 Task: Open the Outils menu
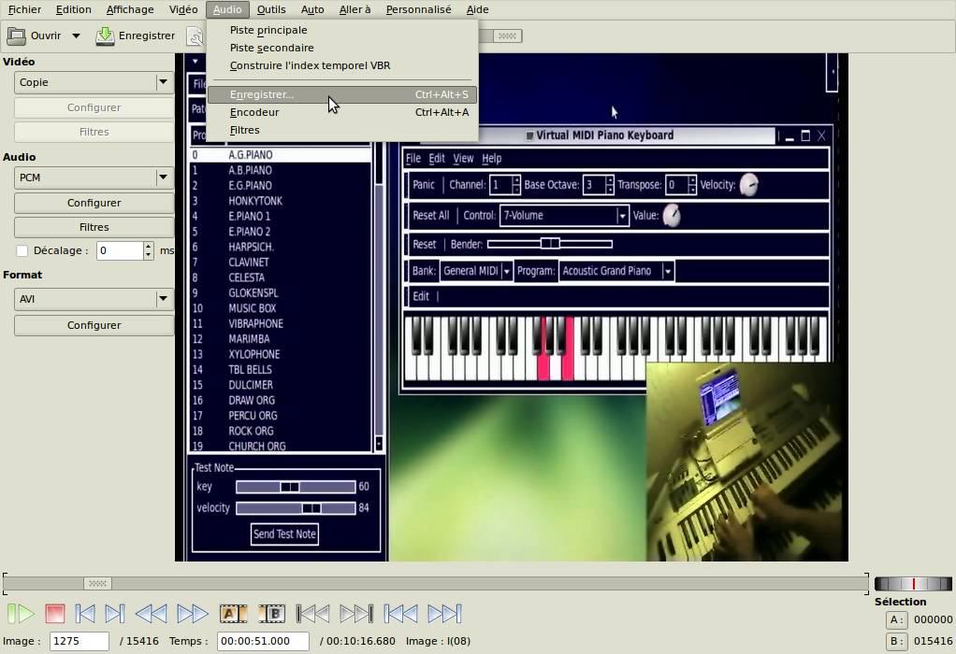pos(271,9)
